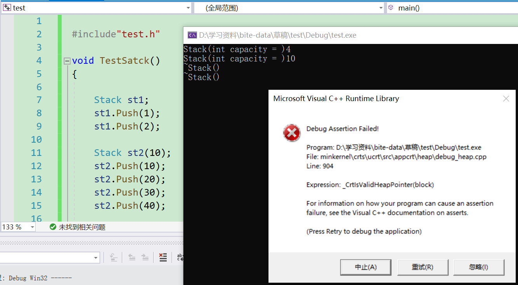Collapse the TestSatck() function outline
This screenshot has width=518, height=285.
point(67,61)
